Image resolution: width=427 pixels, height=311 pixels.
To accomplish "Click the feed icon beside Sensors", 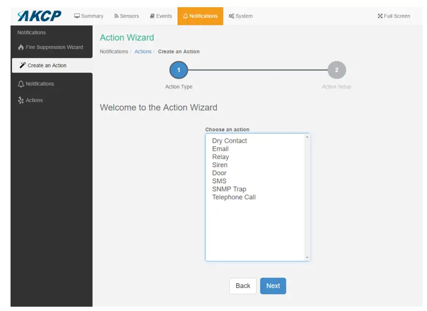I will (x=116, y=16).
